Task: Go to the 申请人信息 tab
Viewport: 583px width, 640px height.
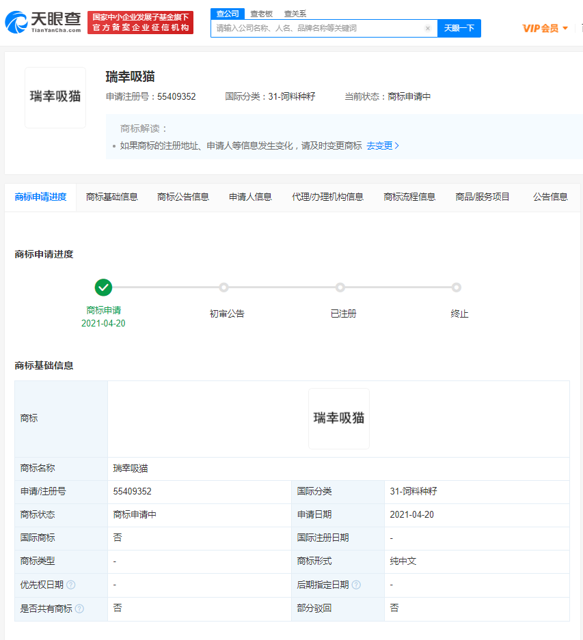Action: tap(250, 197)
